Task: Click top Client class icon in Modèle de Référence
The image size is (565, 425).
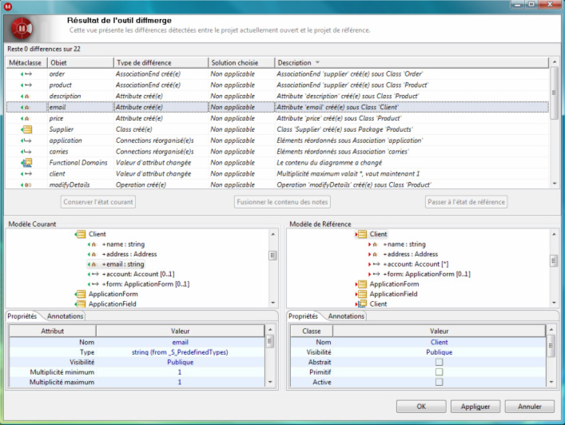Action: 361,234
